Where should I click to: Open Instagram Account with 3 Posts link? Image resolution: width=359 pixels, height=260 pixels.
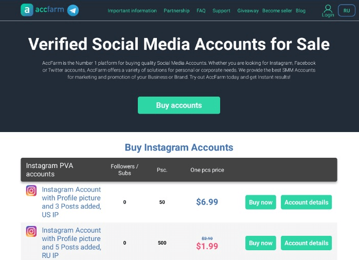71,202
